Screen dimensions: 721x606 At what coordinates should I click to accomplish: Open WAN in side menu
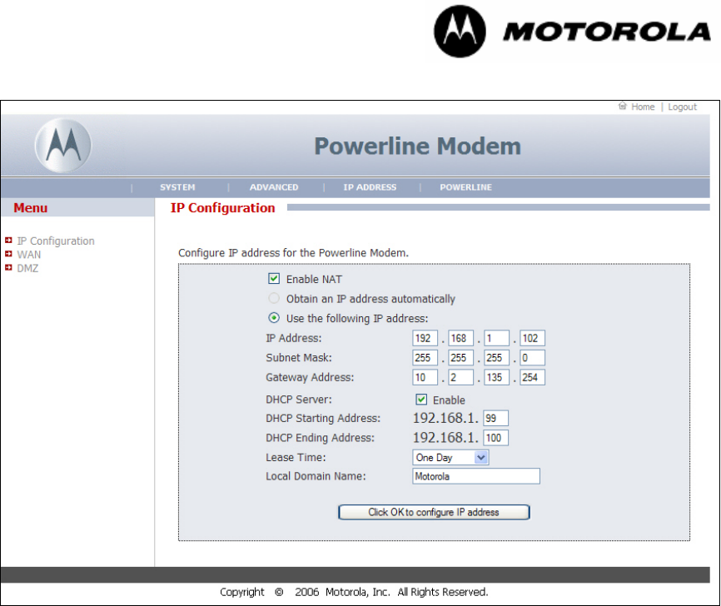[29, 255]
